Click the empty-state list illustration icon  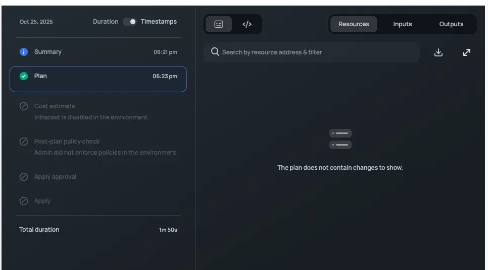click(340, 139)
